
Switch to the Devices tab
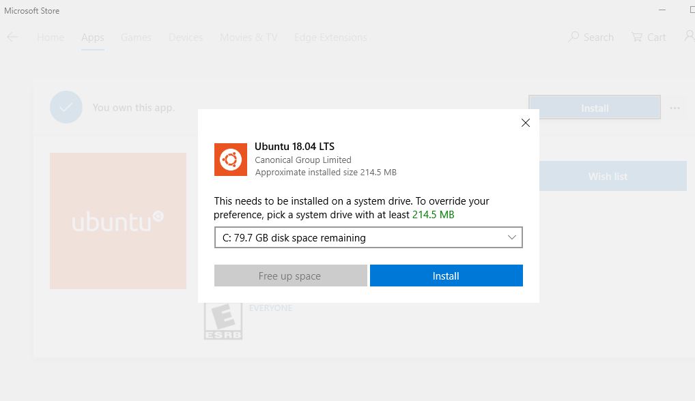point(186,38)
